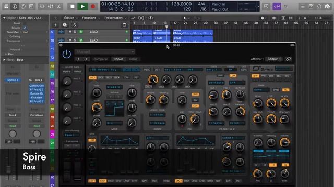Screen dimensions: 334x187
Task: Expand the Piste: Bass section
Action: coord(4,60)
